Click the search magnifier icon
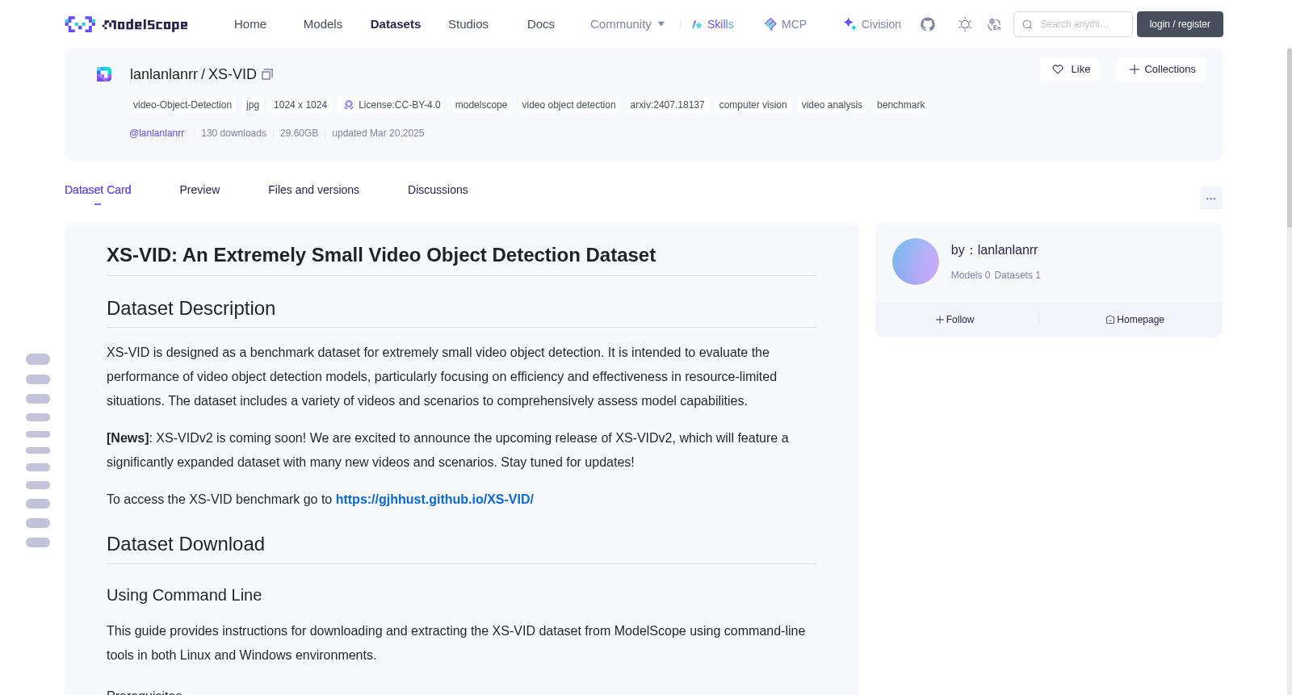The width and height of the screenshot is (1292, 695). [x=1027, y=24]
